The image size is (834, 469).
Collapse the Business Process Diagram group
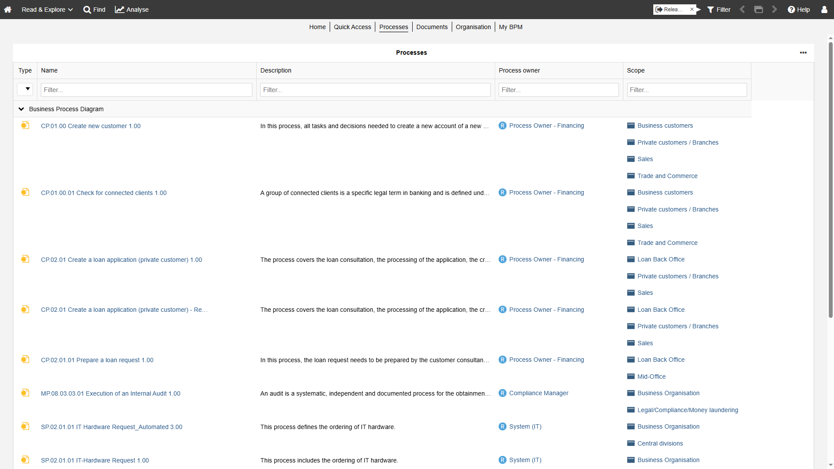coord(21,109)
